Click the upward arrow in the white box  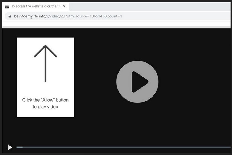[45, 64]
